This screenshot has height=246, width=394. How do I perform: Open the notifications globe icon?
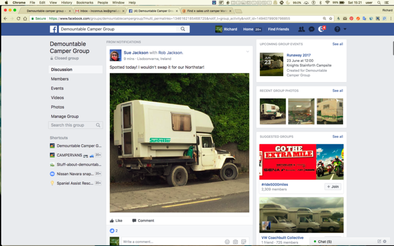point(321,29)
